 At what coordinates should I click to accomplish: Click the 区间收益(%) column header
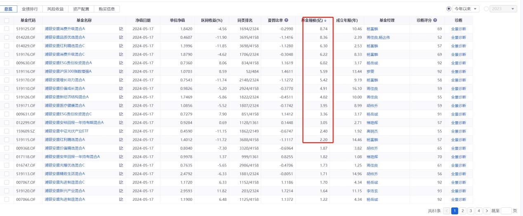click(x=212, y=20)
